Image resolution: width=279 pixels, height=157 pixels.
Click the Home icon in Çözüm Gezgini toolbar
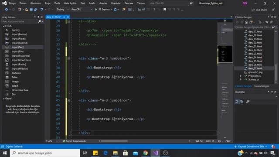click(x=246, y=22)
